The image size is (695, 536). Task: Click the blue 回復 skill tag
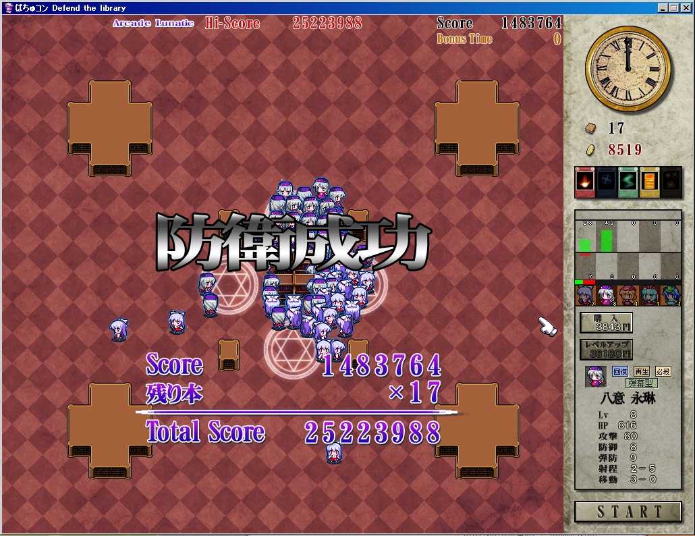pos(619,371)
